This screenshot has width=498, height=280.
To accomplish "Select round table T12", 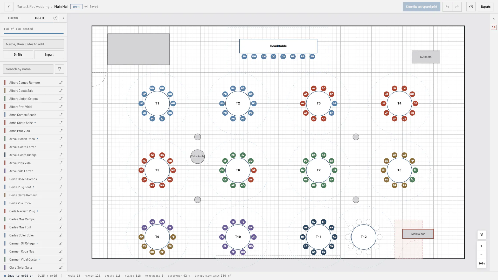I will (x=364, y=237).
